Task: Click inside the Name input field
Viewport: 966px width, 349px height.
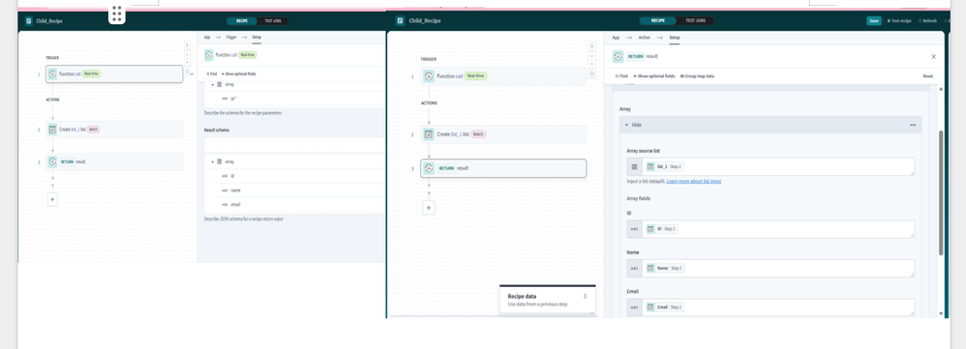Action: pyautogui.click(x=779, y=269)
